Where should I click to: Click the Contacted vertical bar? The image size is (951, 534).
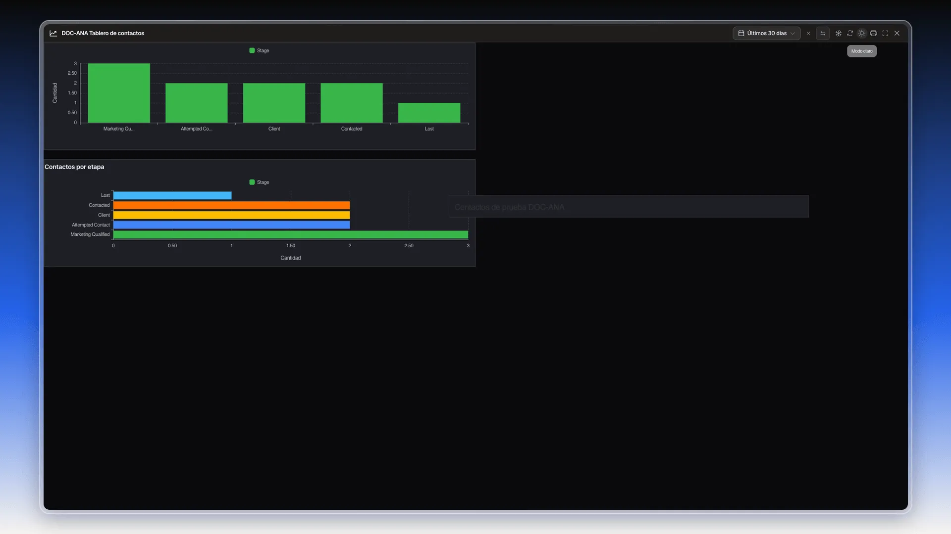coord(352,103)
